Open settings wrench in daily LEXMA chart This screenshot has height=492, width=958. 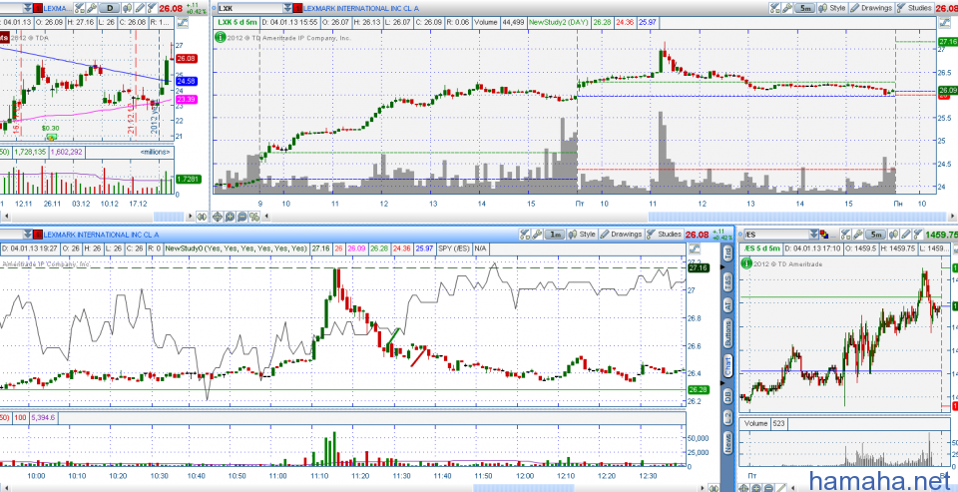92,8
